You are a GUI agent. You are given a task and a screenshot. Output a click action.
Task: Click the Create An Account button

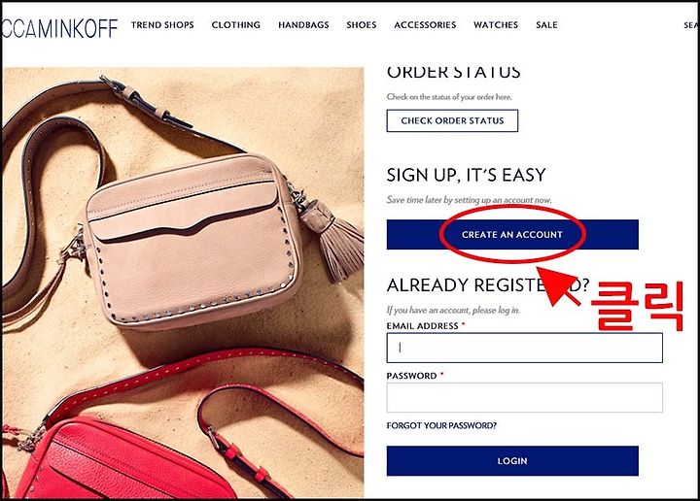(512, 234)
